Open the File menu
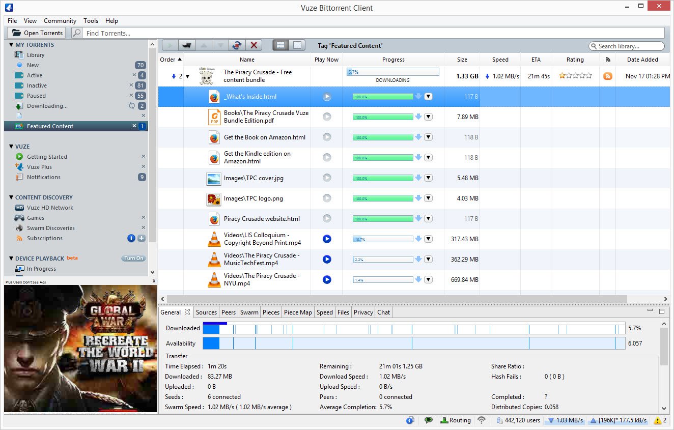The width and height of the screenshot is (674, 430). tap(12, 21)
